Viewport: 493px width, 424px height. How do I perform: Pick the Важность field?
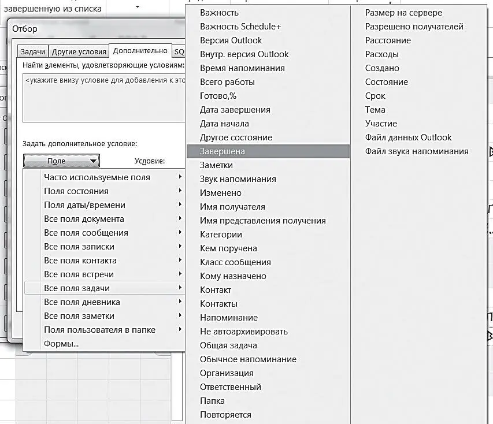268,13
